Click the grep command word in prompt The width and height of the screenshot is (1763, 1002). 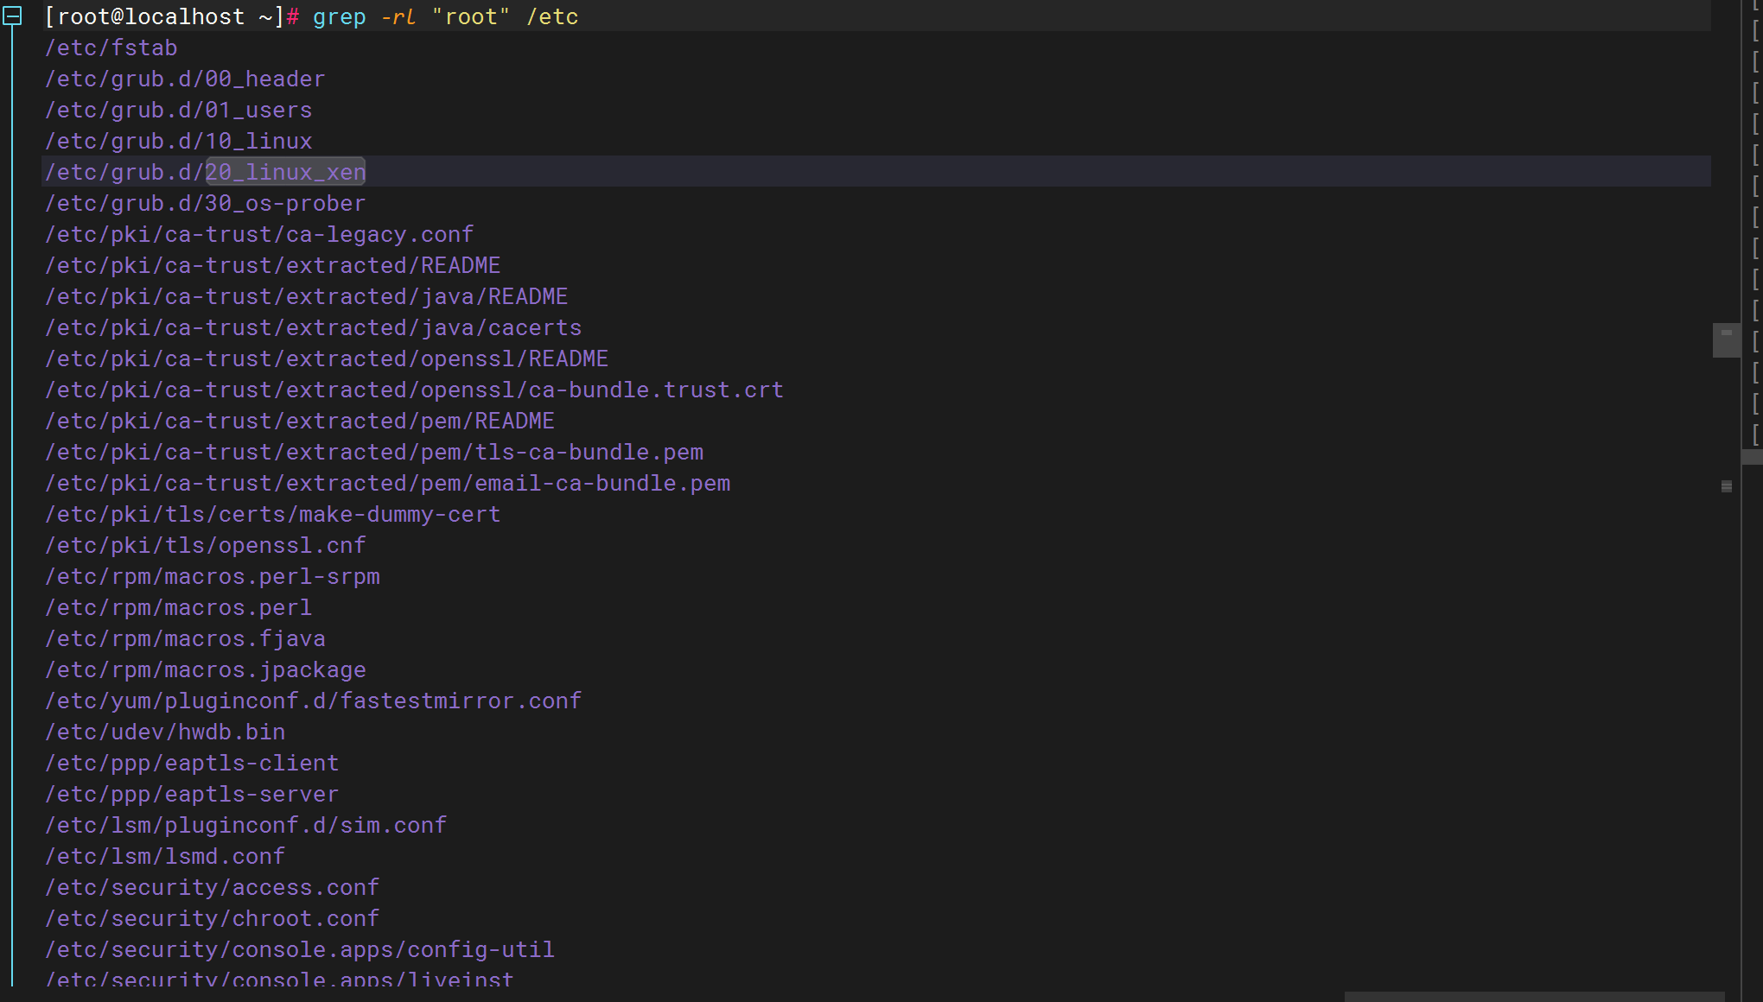click(x=339, y=16)
